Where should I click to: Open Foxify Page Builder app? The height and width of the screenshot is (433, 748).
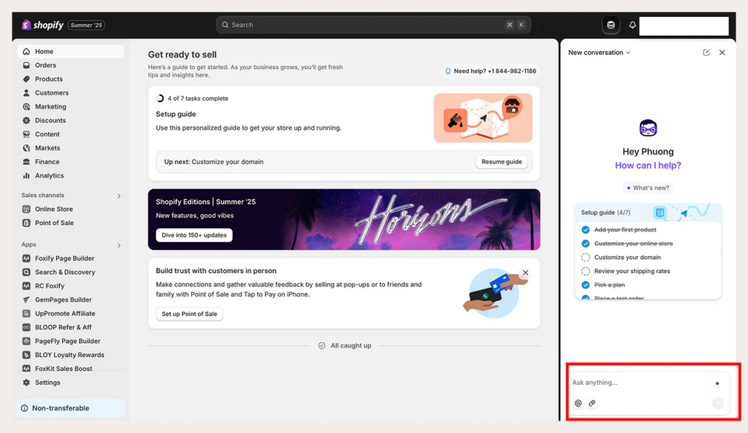pos(64,258)
